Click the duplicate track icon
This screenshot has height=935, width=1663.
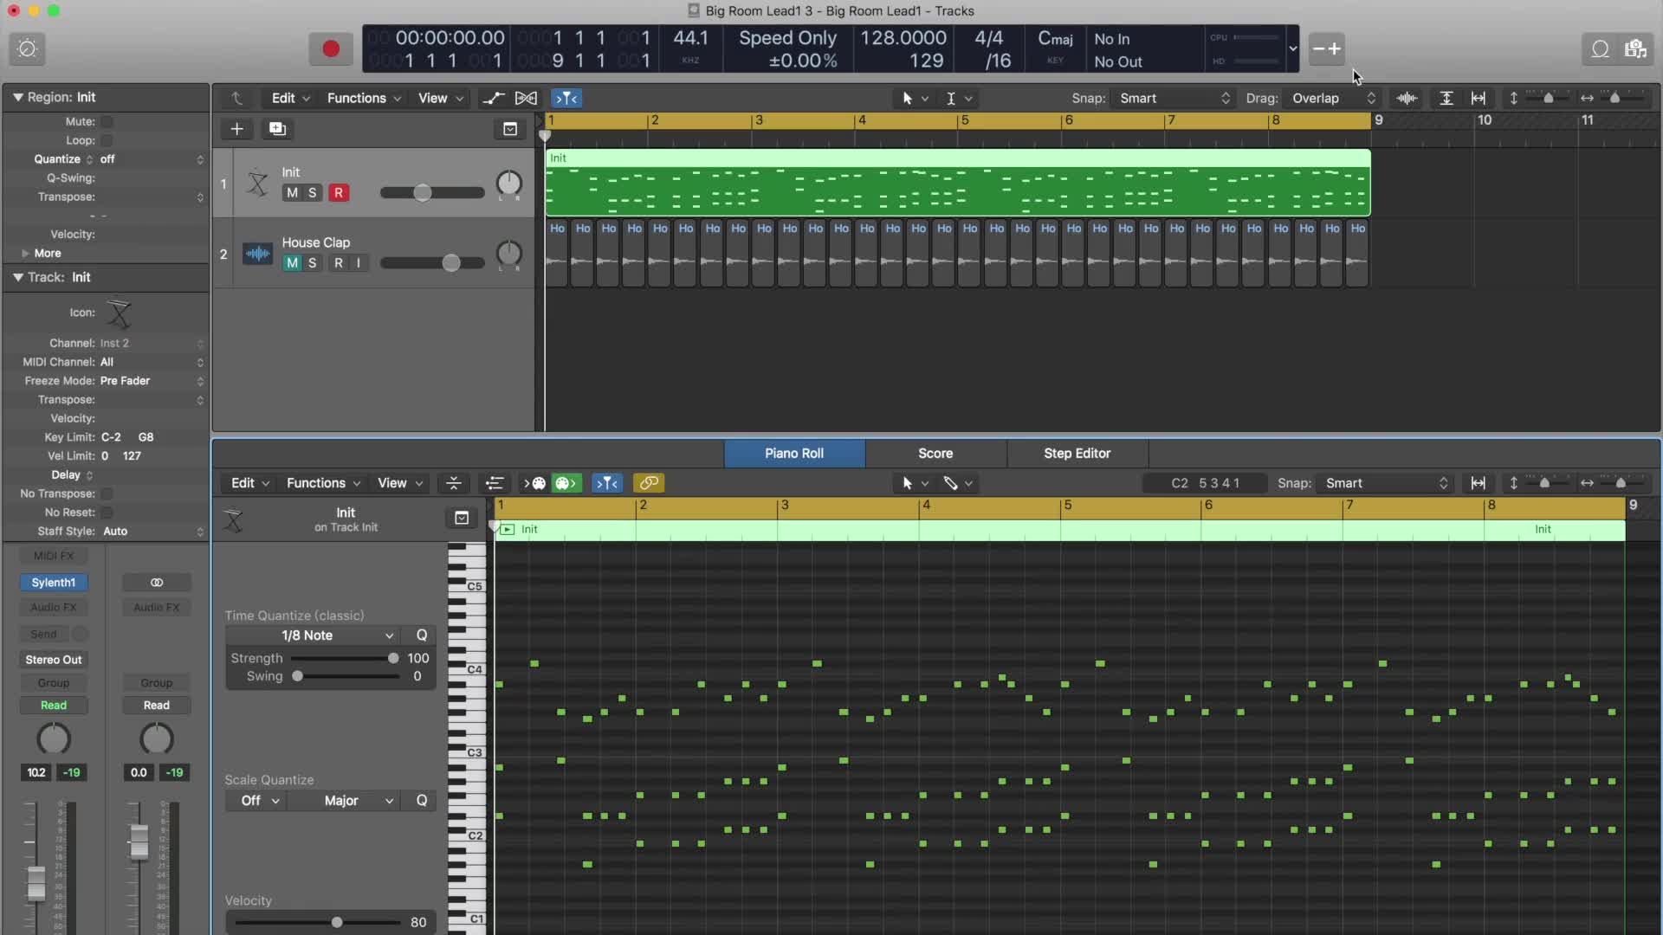[277, 129]
